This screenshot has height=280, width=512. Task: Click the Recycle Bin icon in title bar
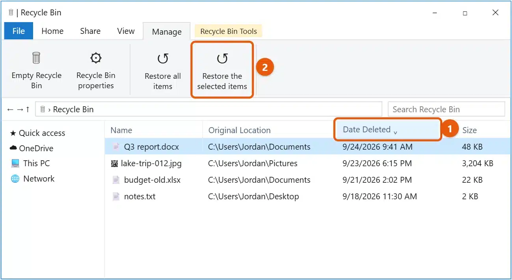(x=11, y=13)
